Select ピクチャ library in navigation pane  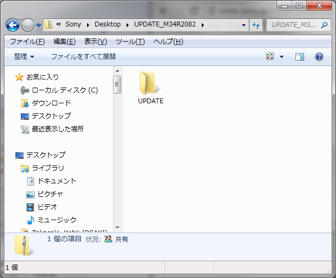(50, 194)
